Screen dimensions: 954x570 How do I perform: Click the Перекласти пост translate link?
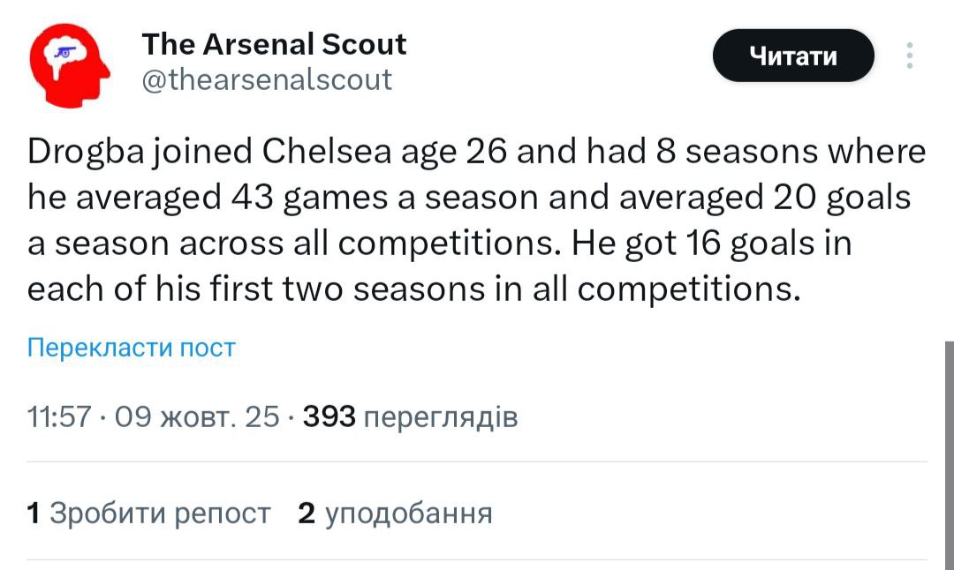click(132, 348)
